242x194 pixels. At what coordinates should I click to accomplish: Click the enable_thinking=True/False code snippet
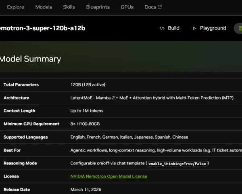(x=177, y=164)
